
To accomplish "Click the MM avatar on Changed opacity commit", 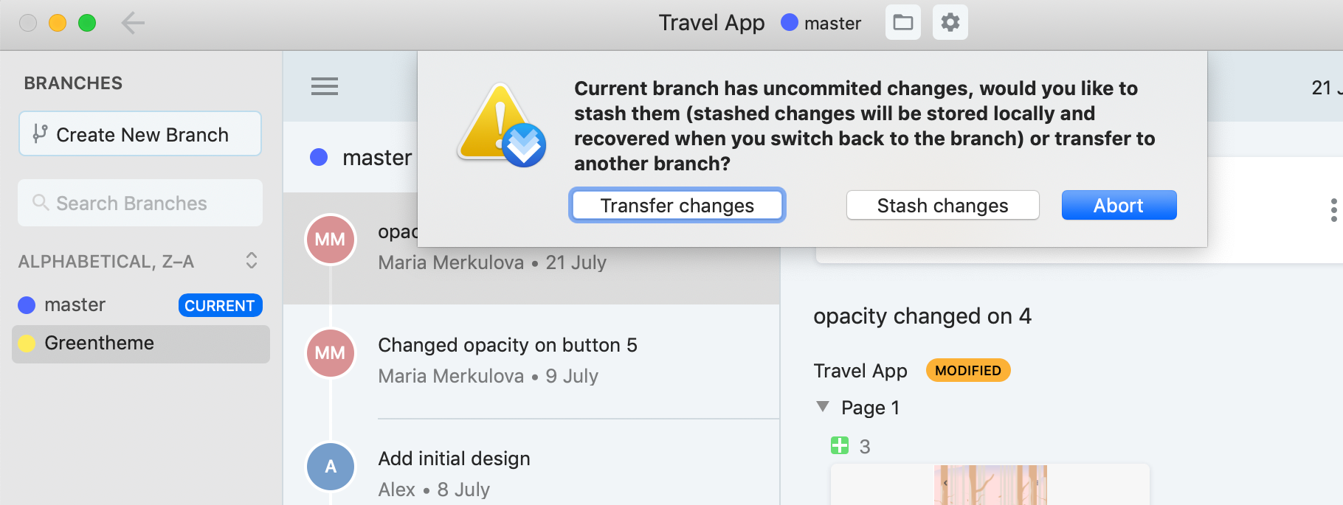I will pyautogui.click(x=330, y=353).
